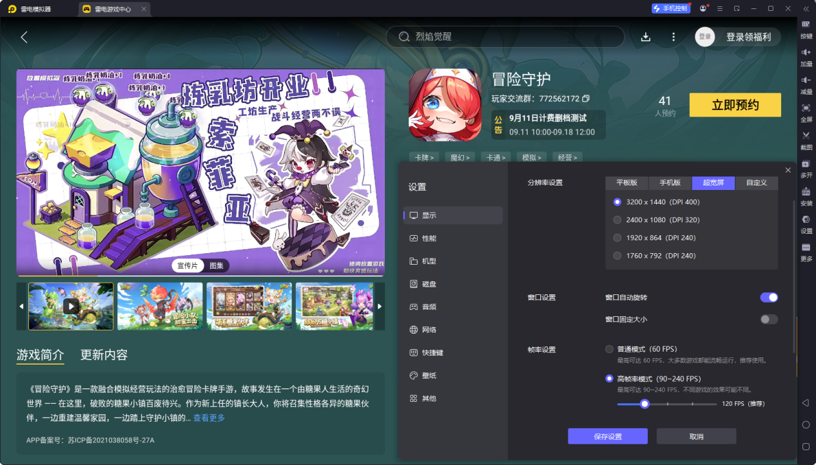Image resolution: width=816 pixels, height=465 pixels.
Task: Open the 卡牌 category tag
Action: [x=424, y=157]
